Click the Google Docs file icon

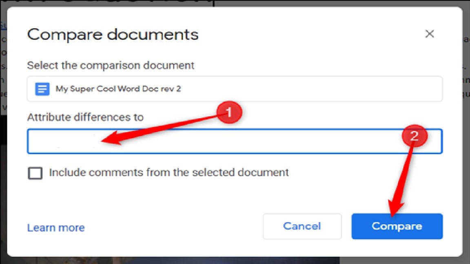click(42, 89)
